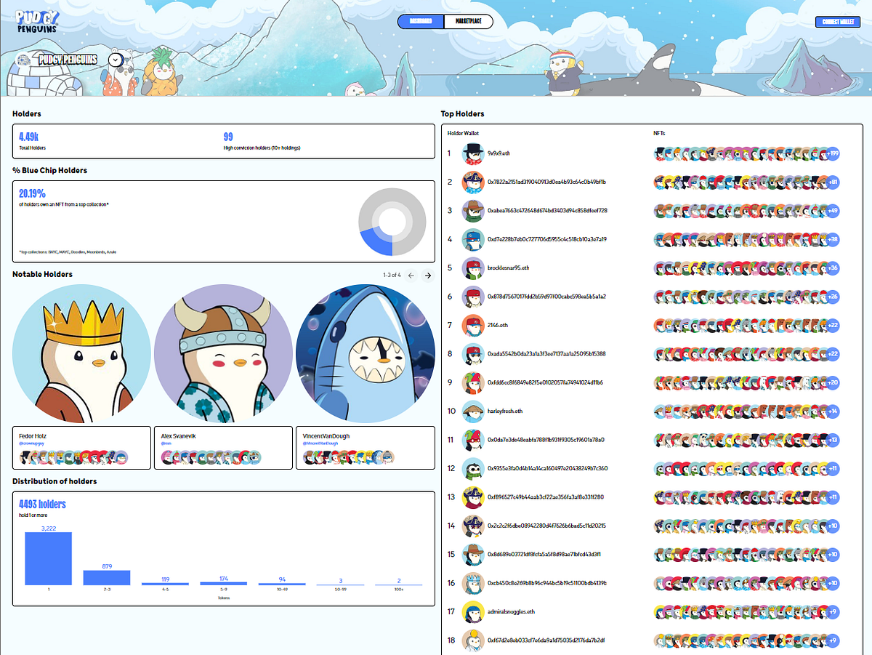Click the brocklesnar95.eth holder avatar

tap(473, 268)
